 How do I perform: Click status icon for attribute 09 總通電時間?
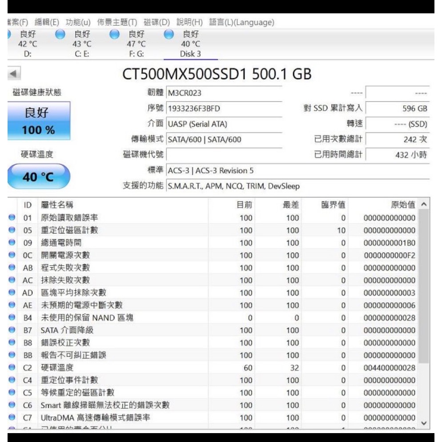pos(12,242)
